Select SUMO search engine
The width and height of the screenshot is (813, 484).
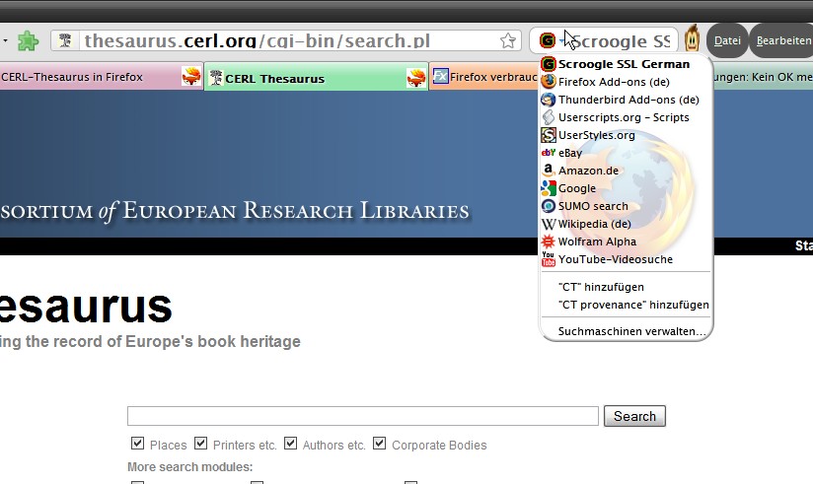click(626, 206)
